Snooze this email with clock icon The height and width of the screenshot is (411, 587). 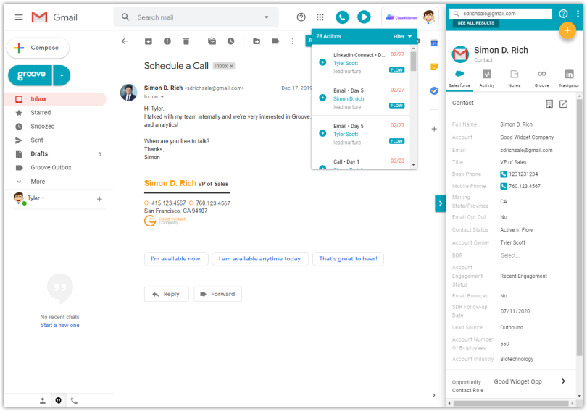pyautogui.click(x=230, y=41)
